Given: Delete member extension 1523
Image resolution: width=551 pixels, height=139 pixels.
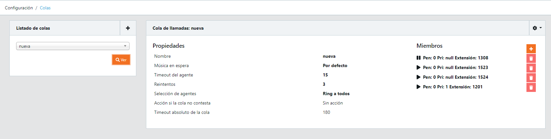Looking at the screenshot, I should pos(531,68).
